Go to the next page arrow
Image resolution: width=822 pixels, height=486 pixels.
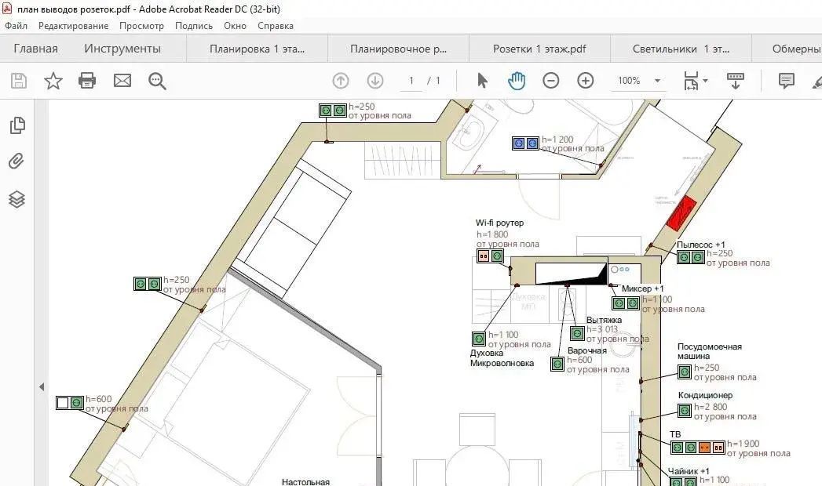pos(375,81)
